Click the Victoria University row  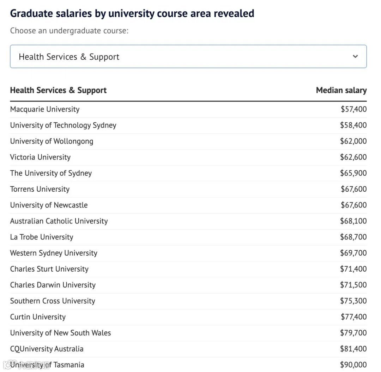coord(40,157)
